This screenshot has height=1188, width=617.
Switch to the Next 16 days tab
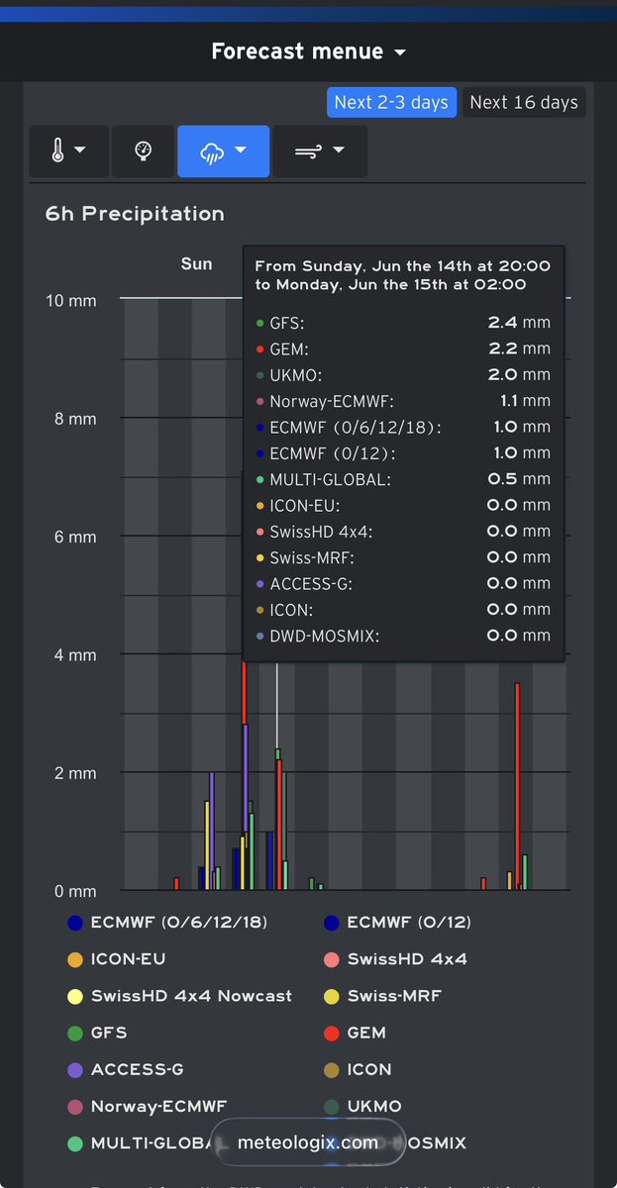[524, 102]
